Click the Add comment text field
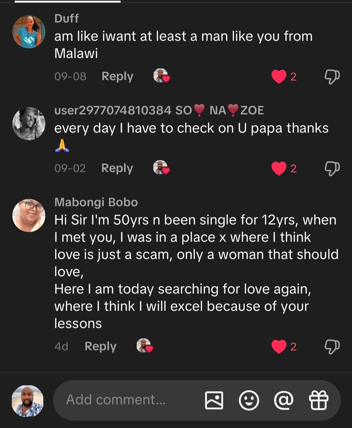Screen dimensions: 352x428 pos(127,400)
